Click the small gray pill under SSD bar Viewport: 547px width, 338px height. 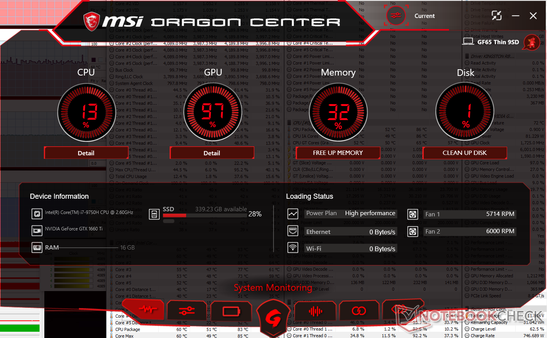pos(168,221)
